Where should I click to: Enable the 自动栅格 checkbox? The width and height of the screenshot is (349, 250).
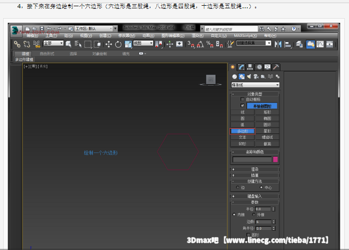pos(242,99)
